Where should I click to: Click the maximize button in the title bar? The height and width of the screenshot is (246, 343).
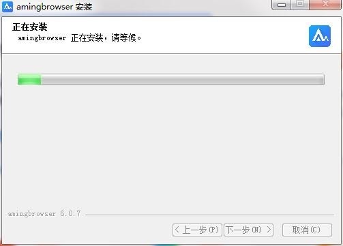point(300,4)
